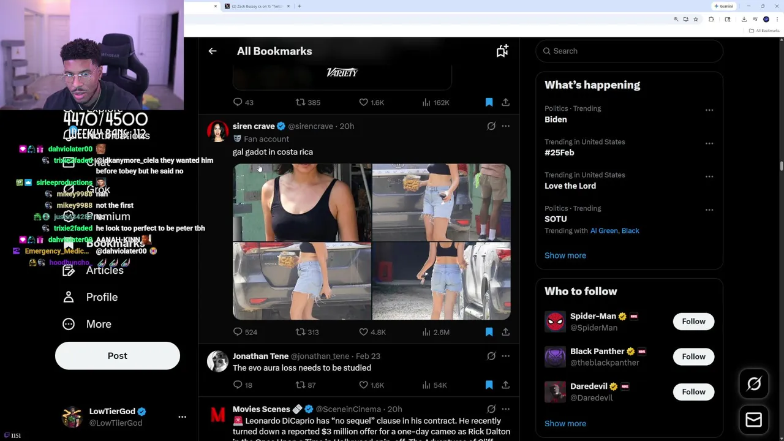Screen dimensions: 784x441
Task: Follow Spider-Man account
Action: tap(693, 322)
